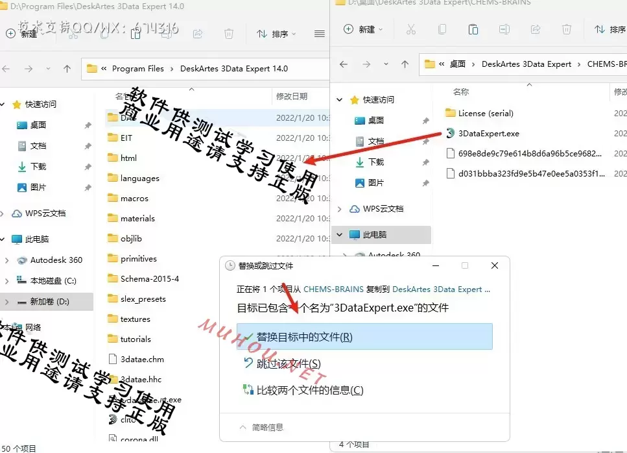Open the 新建 dropdown in right window
Viewport: 627px width, 453px height.
[364, 29]
